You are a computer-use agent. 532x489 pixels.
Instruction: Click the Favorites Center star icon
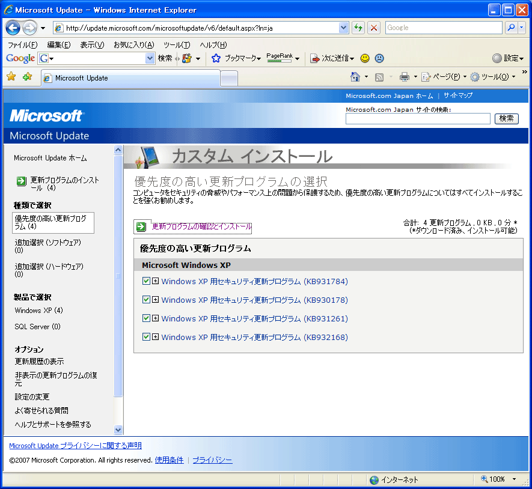[x=11, y=77]
